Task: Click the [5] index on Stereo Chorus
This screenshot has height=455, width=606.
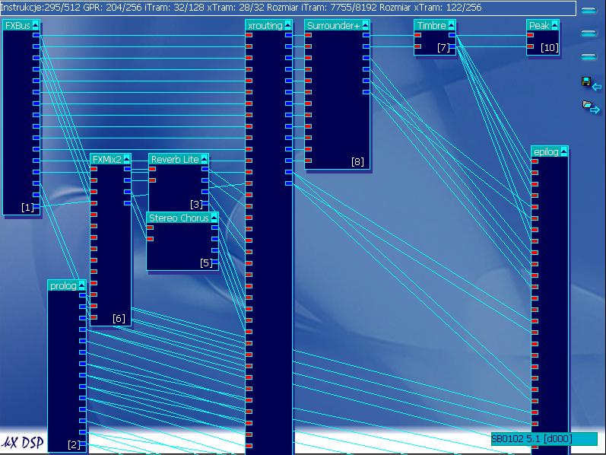Action: pyautogui.click(x=206, y=263)
